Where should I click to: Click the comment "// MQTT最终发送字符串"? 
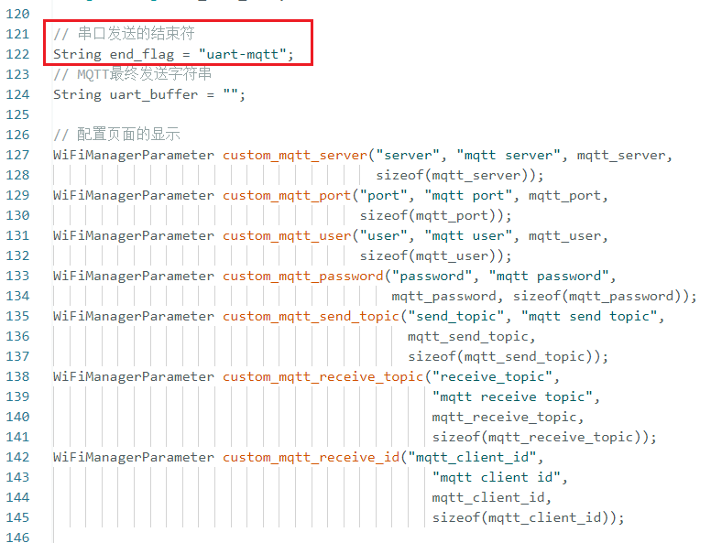coord(132,74)
